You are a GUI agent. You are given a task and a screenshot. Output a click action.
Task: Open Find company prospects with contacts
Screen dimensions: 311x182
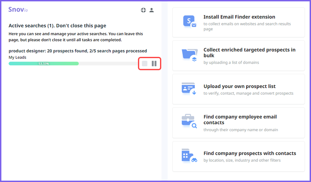(x=239, y=156)
